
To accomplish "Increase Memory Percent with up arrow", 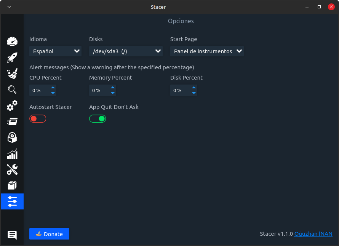I will pyautogui.click(x=113, y=88).
